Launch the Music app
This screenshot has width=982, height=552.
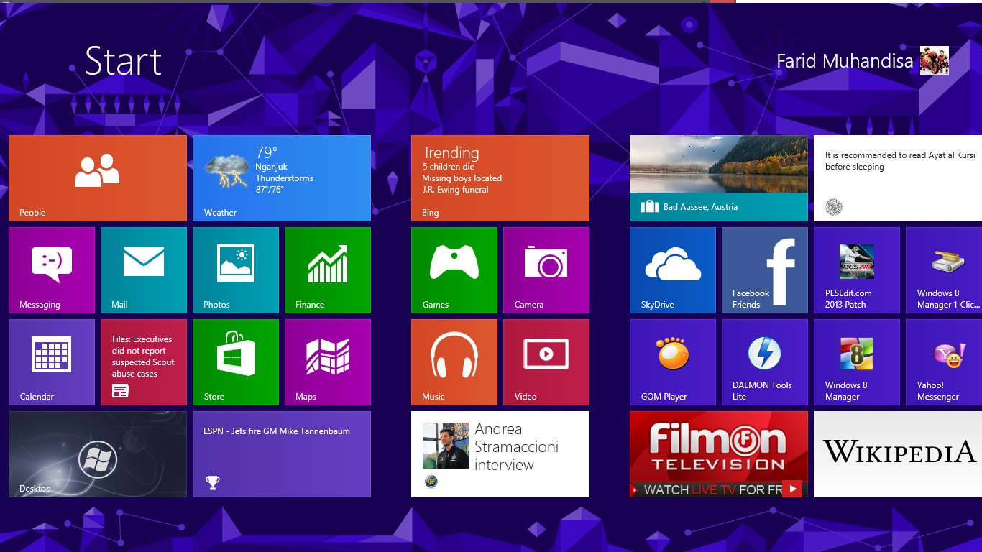[x=454, y=362]
